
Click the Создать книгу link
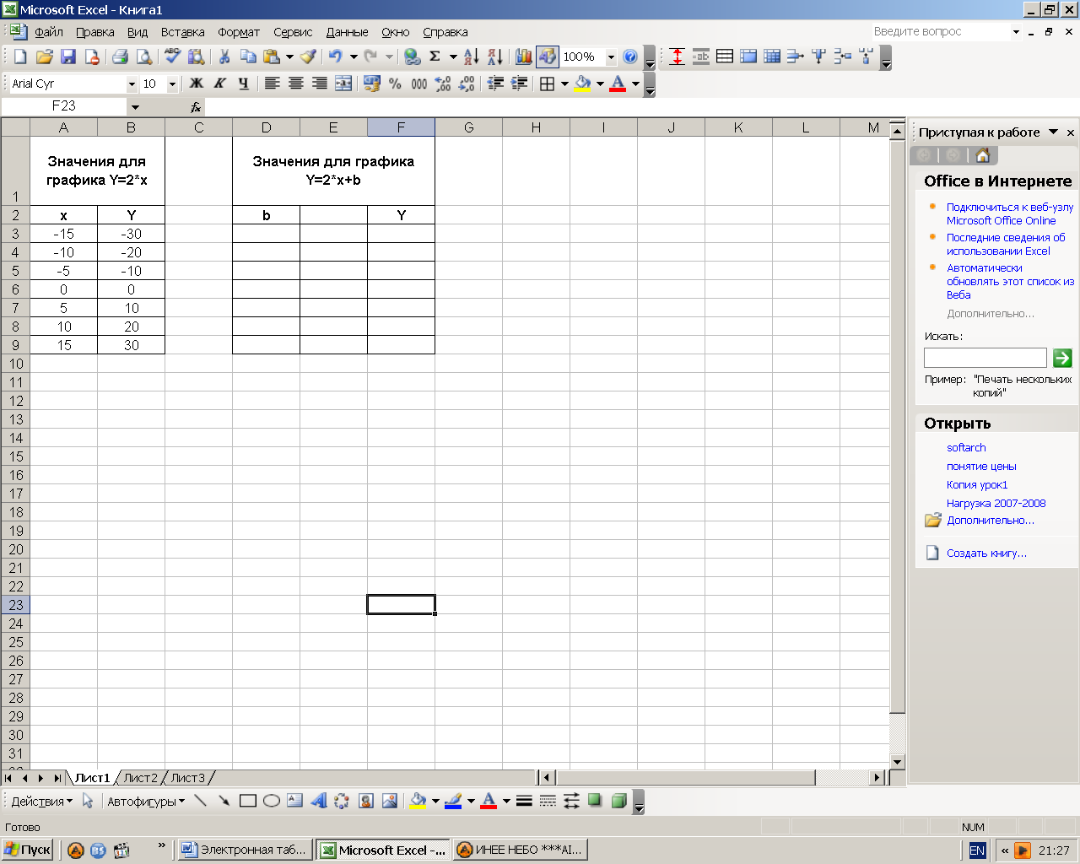click(x=986, y=553)
